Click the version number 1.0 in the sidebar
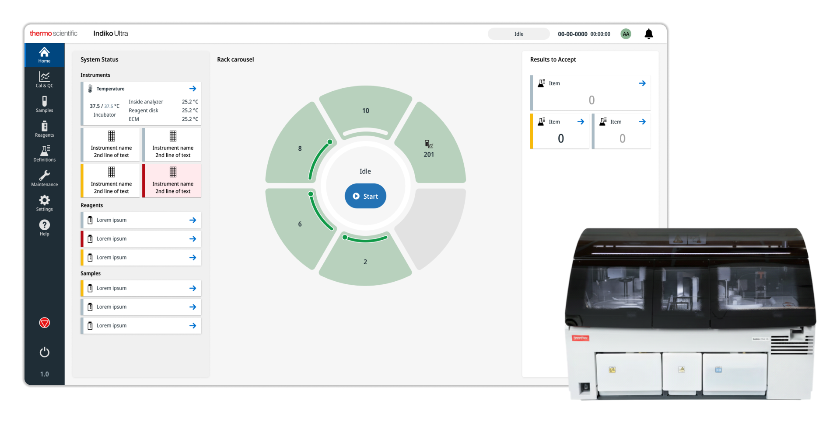This screenshot has height=421, width=840. click(45, 374)
